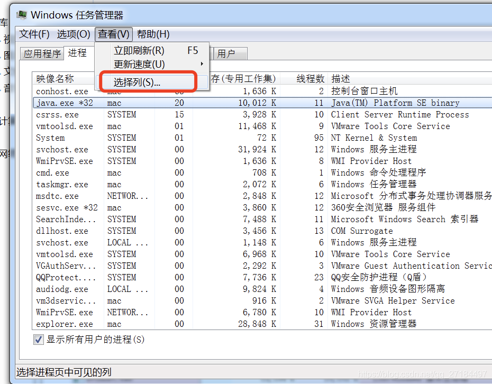Select svchost.exe using 1,148 K memory
The width and height of the screenshot is (492, 384).
click(262, 242)
